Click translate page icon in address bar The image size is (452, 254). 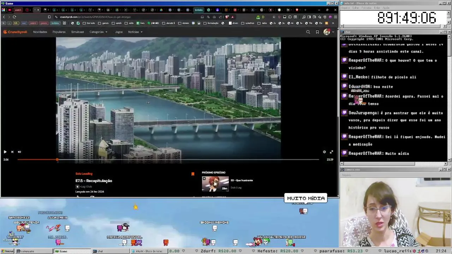[208, 17]
